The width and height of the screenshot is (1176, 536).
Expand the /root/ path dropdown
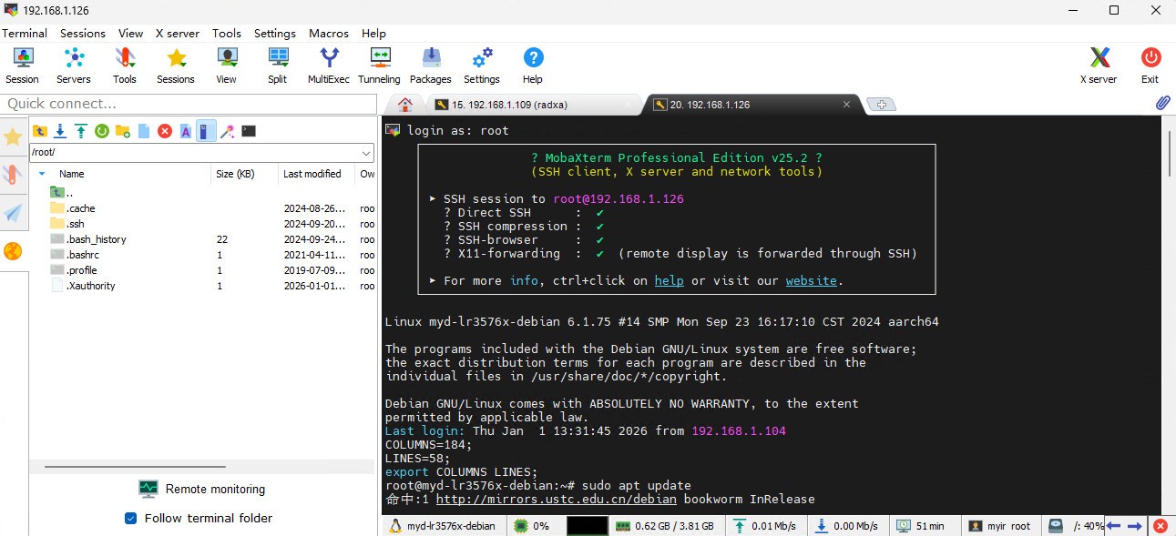(x=365, y=153)
